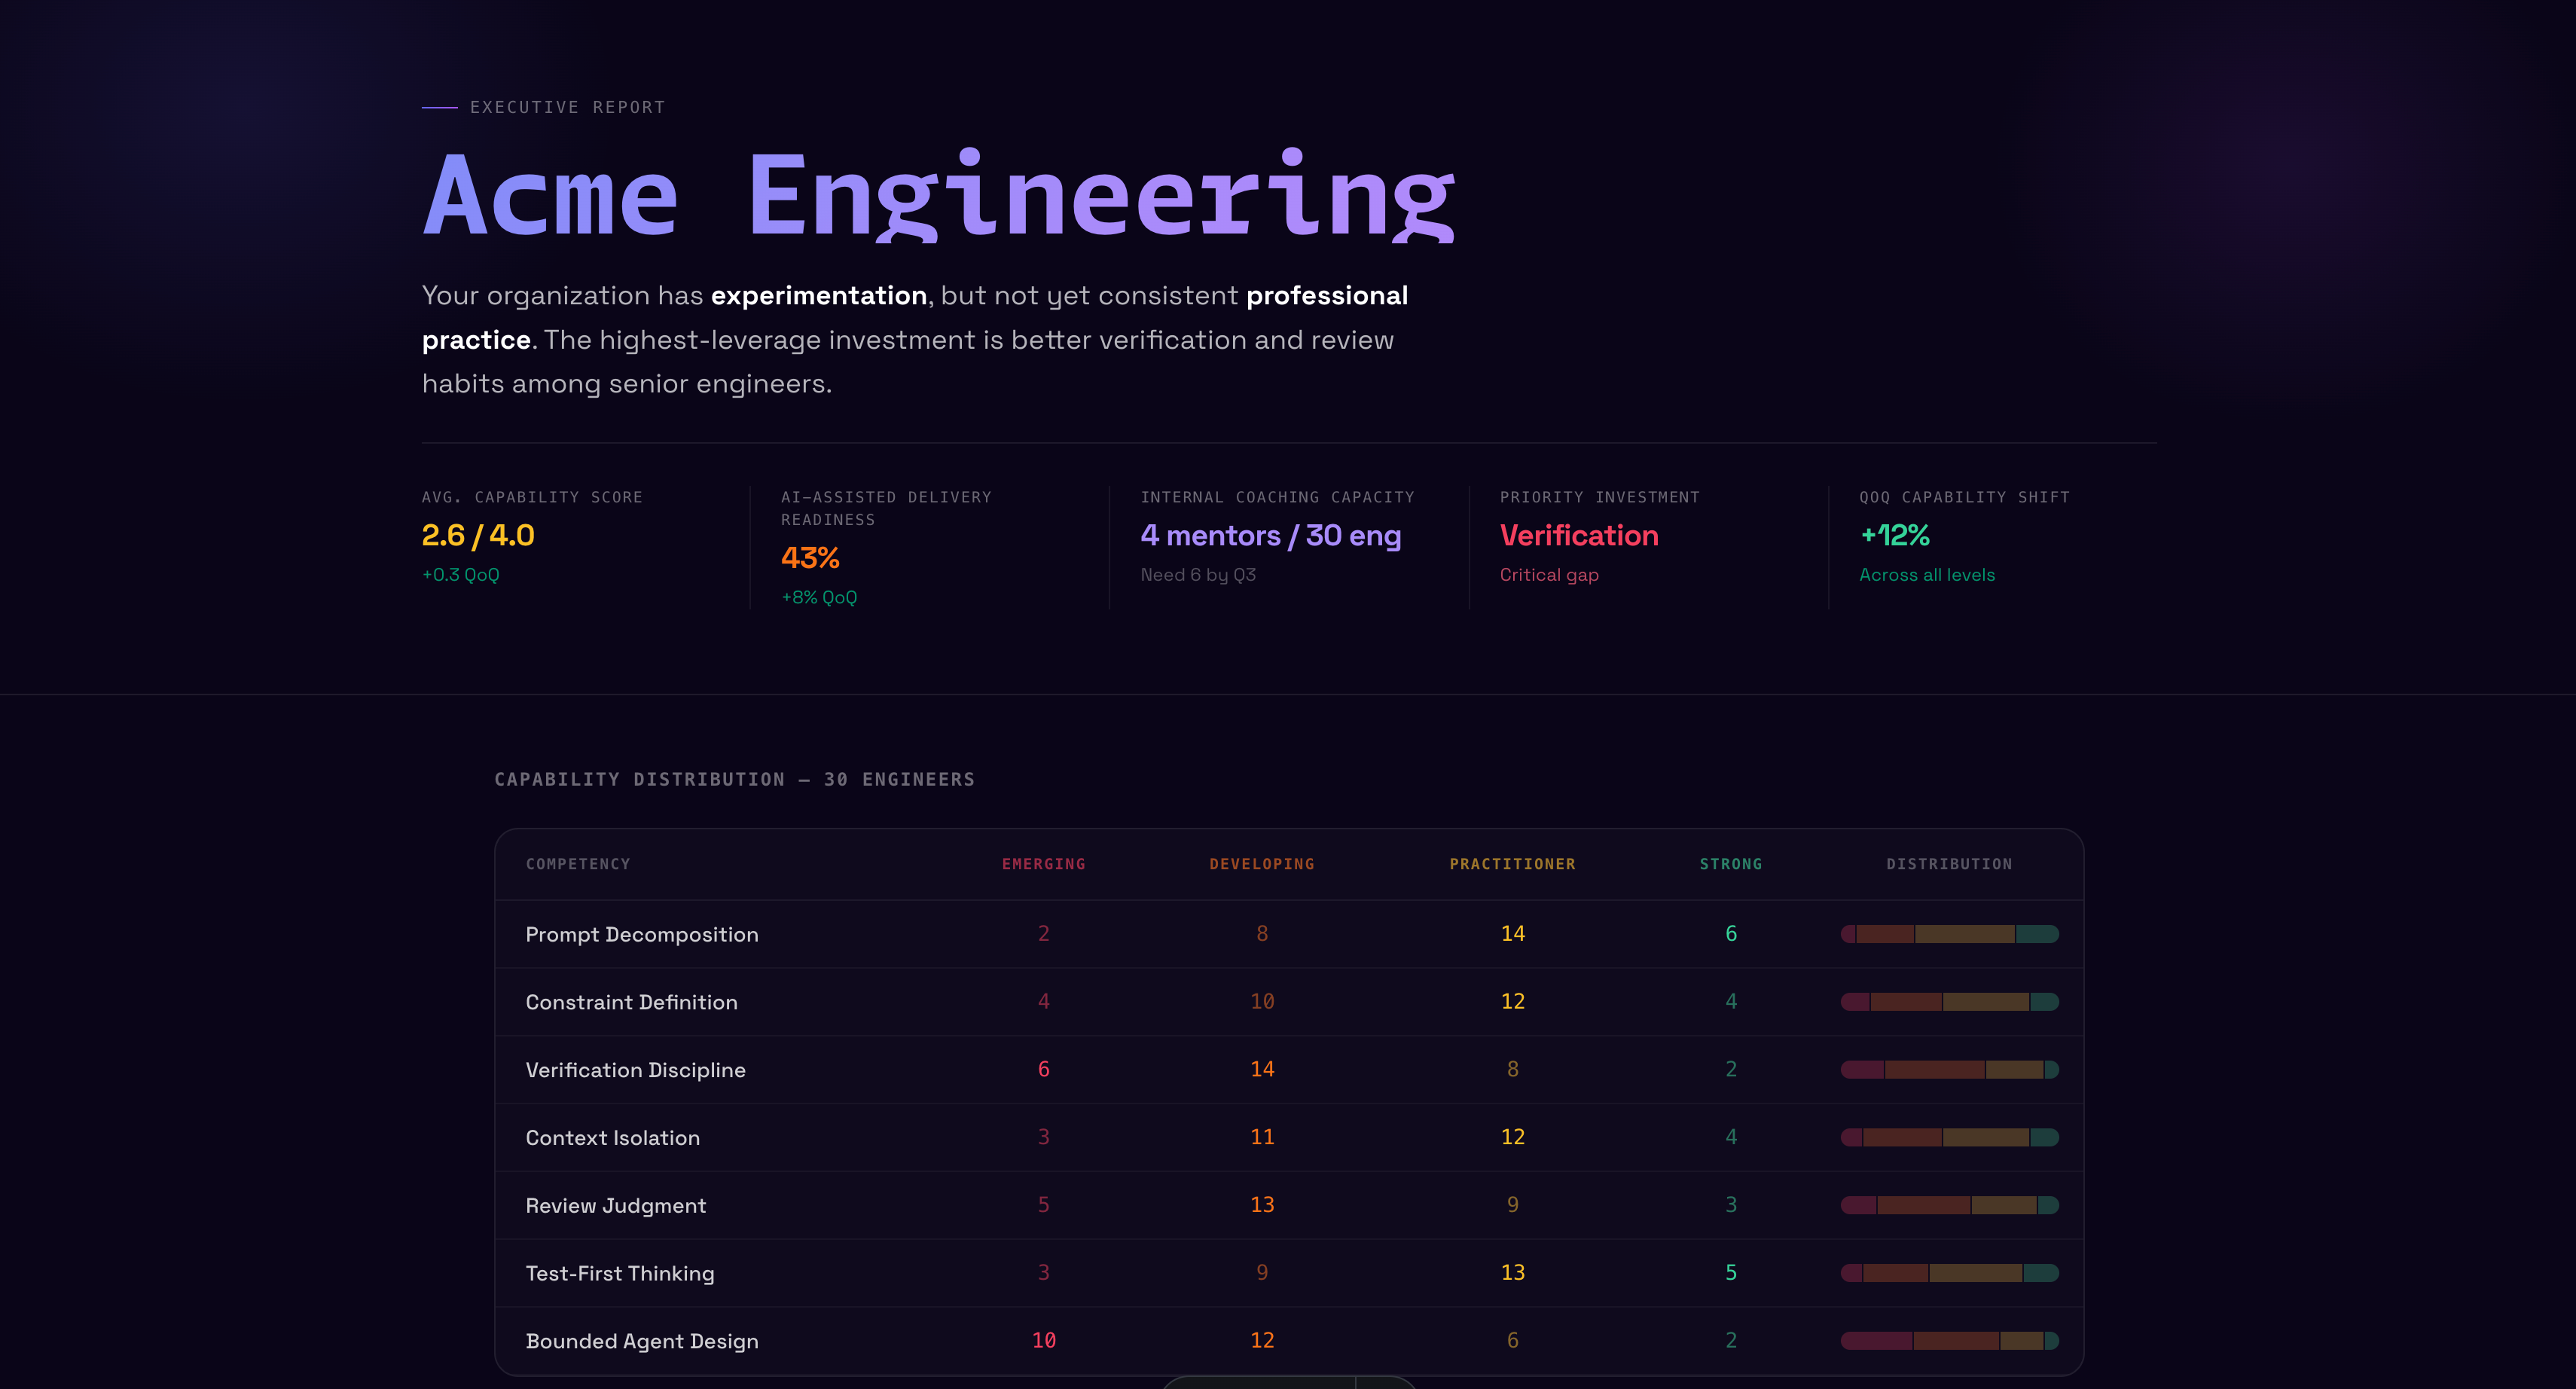The image size is (2576, 1389).
Task: Click the Critical gap note
Action: 1549,575
